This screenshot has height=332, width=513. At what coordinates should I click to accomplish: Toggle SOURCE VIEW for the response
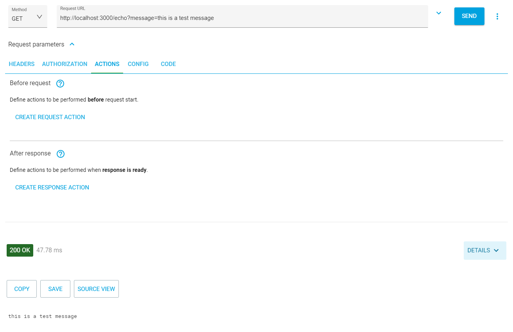96,289
